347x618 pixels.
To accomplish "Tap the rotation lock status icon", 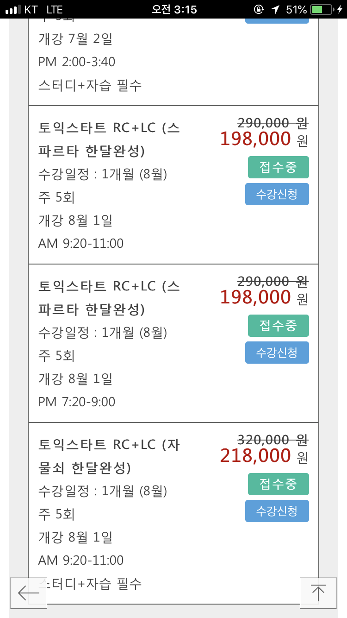I will pos(259,9).
